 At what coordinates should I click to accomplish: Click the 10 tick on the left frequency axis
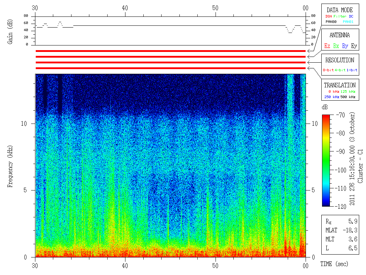point(24,124)
